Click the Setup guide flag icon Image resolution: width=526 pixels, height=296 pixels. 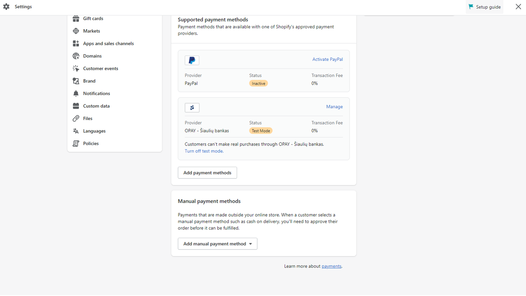[x=471, y=7]
